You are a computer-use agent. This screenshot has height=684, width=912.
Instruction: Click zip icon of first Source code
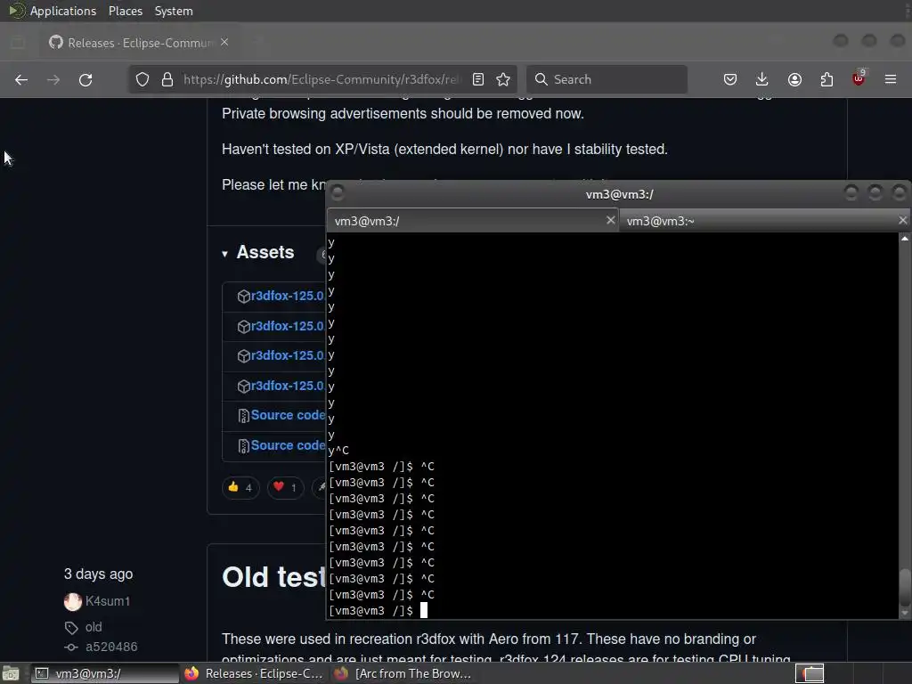pyautogui.click(x=244, y=416)
